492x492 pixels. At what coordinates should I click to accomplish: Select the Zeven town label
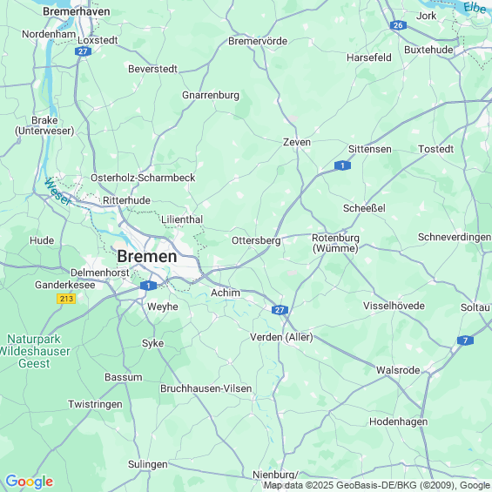click(x=297, y=142)
